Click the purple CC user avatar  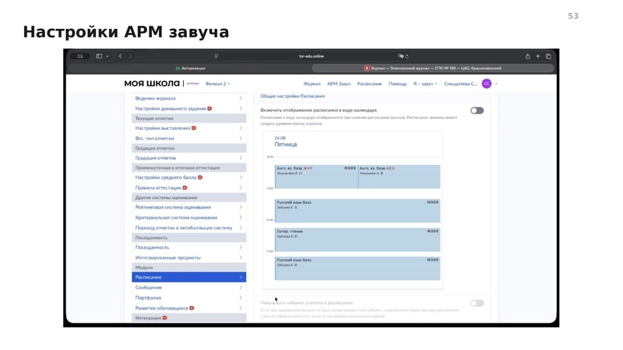coord(486,84)
